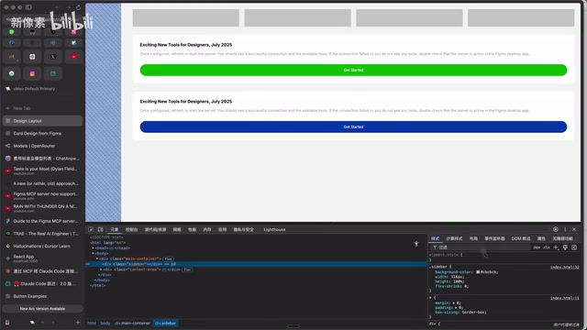The width and height of the screenshot is (587, 330).
Task: Open the library icon at sidebar bottom left
Action: [x=7, y=322]
